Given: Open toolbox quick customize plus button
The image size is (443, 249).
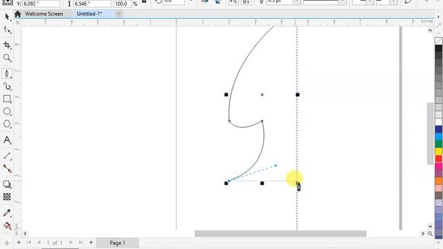Looking at the screenshot, I should pyautogui.click(x=7, y=243).
